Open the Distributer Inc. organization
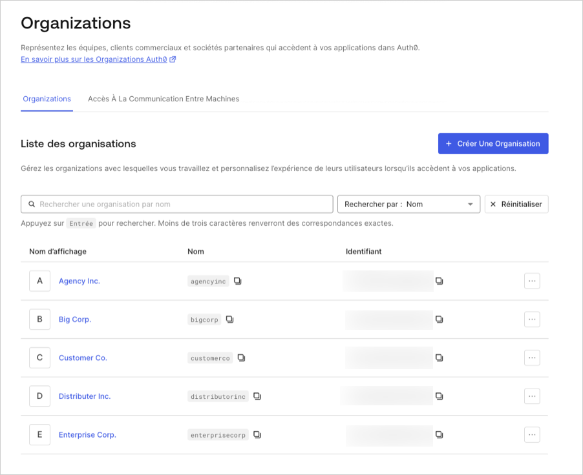Screen dimensions: 583x475 coord(85,396)
